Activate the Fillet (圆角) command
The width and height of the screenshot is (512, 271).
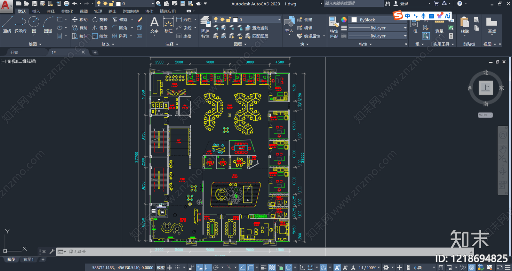click(x=120, y=28)
